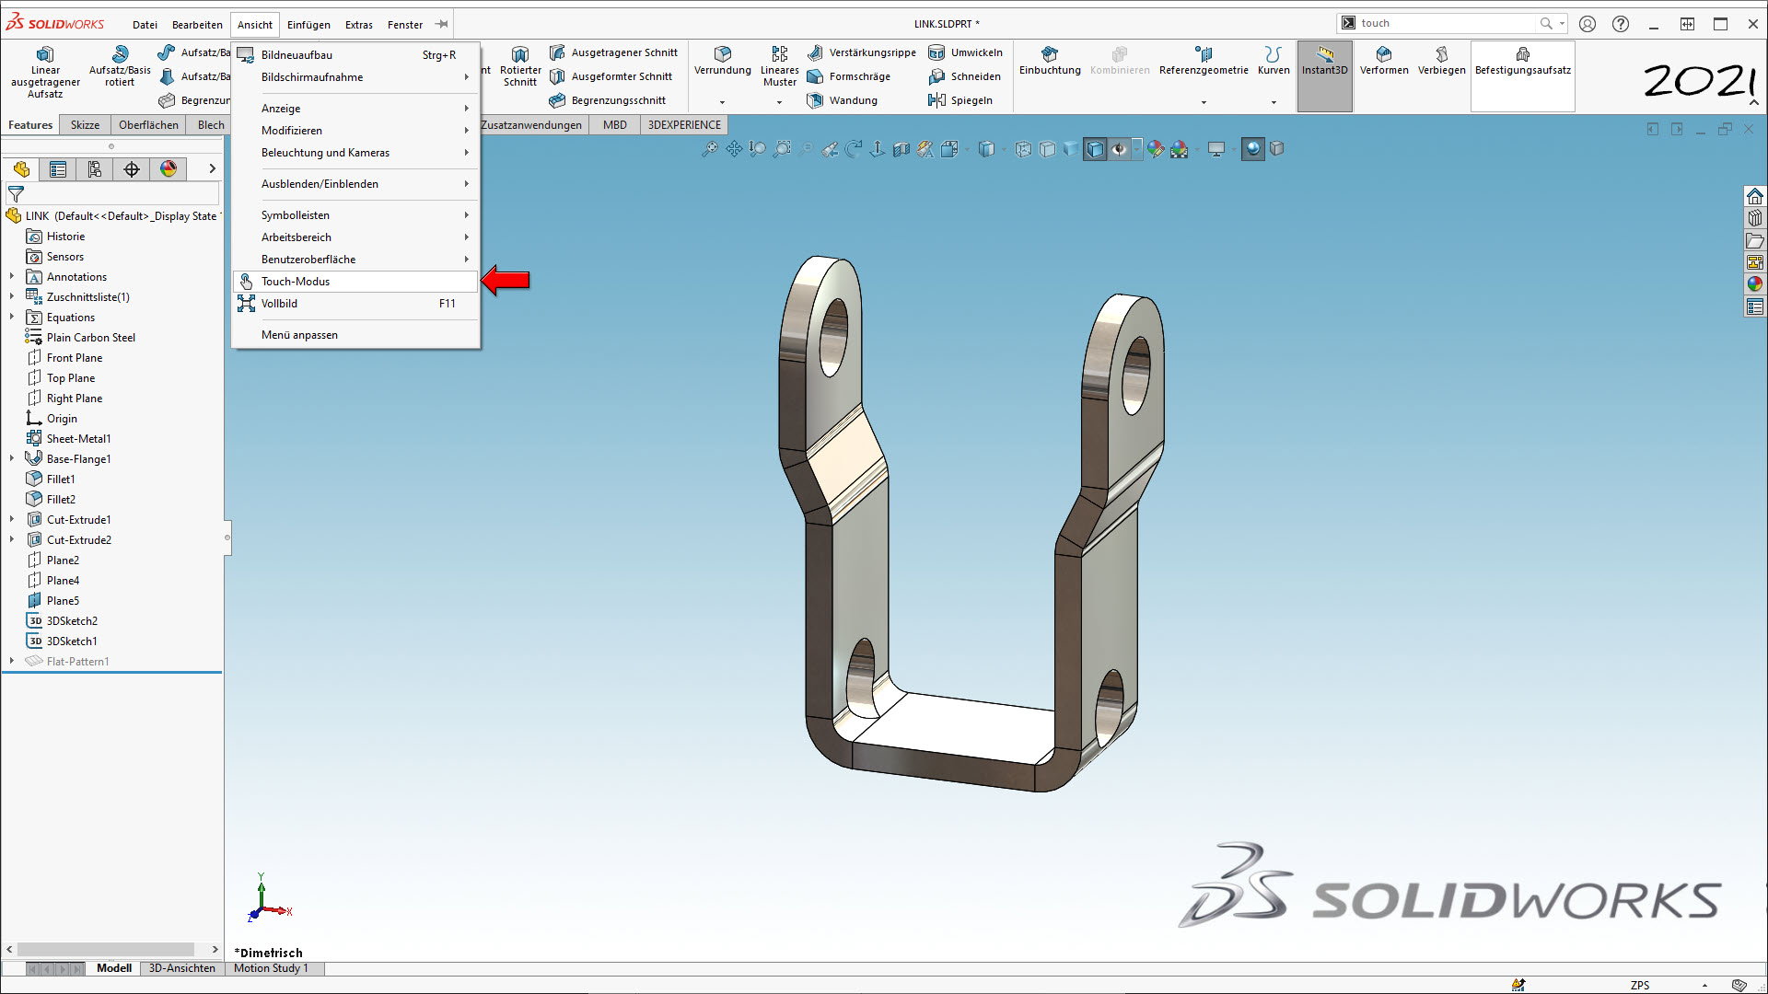The width and height of the screenshot is (1768, 994).
Task: Click the Spiegeln tool
Action: (960, 100)
